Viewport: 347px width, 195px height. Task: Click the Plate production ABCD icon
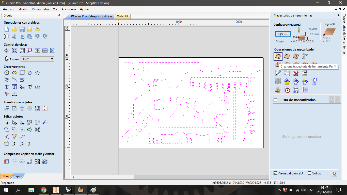coord(37,162)
